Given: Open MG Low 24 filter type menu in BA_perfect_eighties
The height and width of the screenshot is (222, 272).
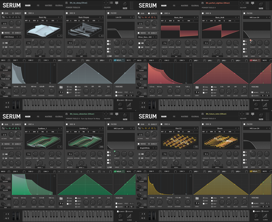Looking at the screenshot, I should [254, 17].
